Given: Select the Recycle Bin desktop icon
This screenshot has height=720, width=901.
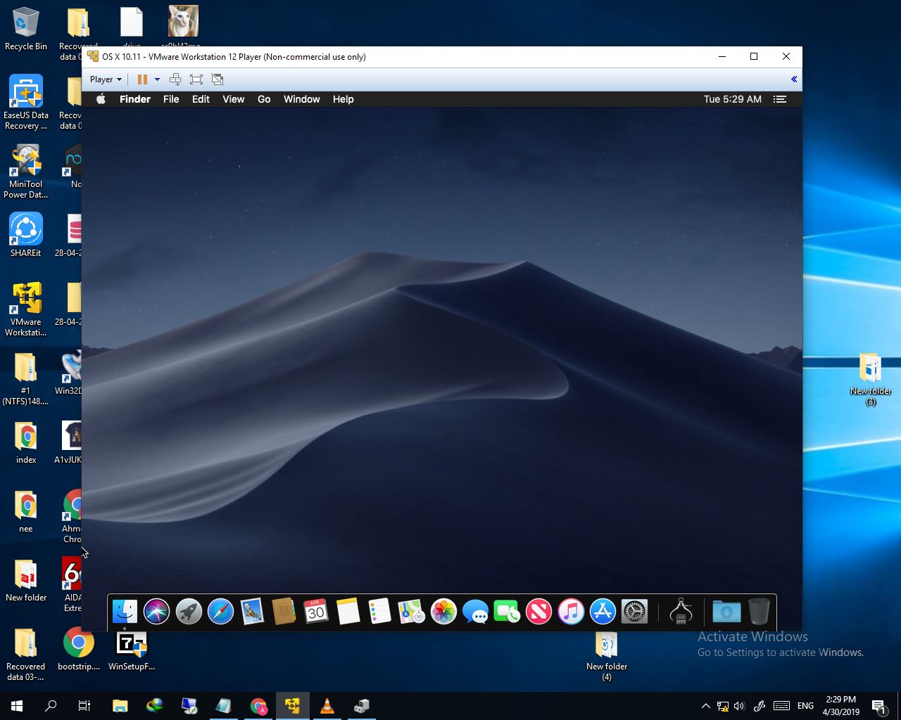Looking at the screenshot, I should click(x=26, y=29).
